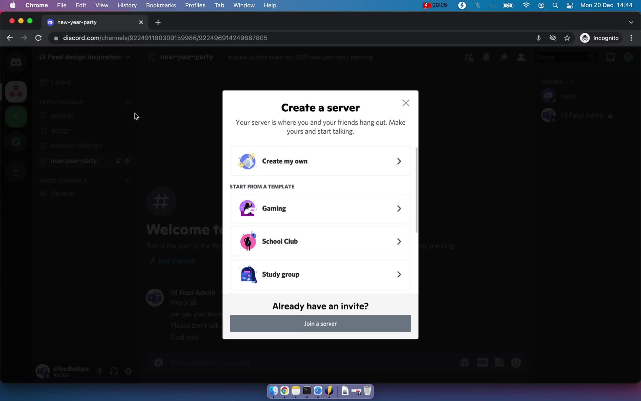Bookmark this page with star icon
Image resolution: width=641 pixels, height=401 pixels.
567,38
